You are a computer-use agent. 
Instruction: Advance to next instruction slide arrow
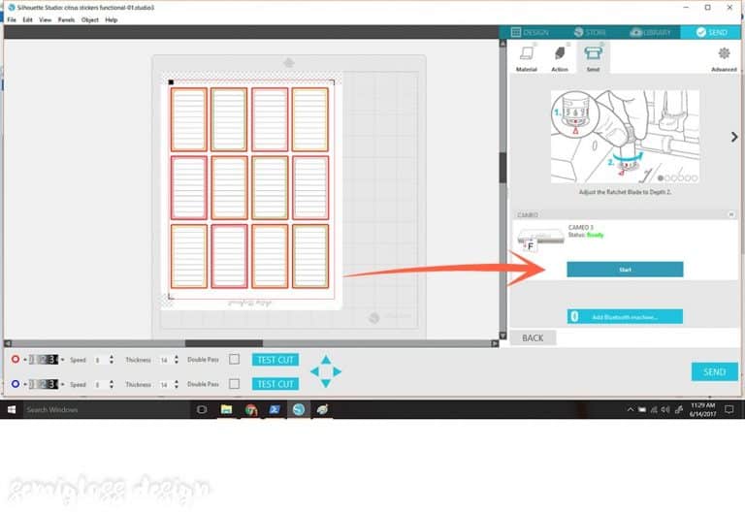[734, 137]
